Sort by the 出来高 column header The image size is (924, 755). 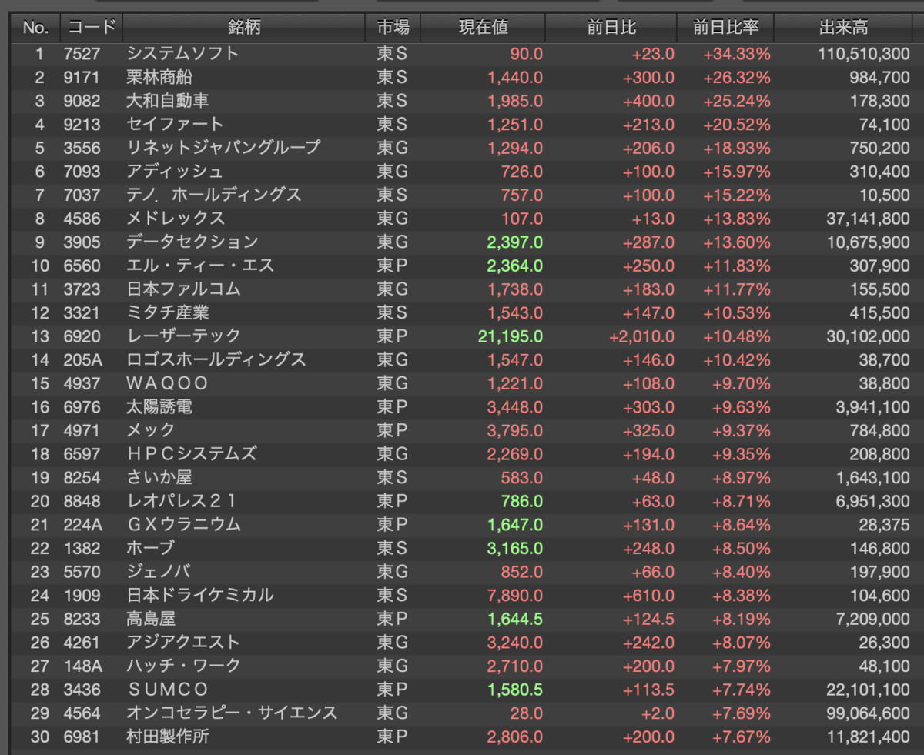pyautogui.click(x=843, y=28)
